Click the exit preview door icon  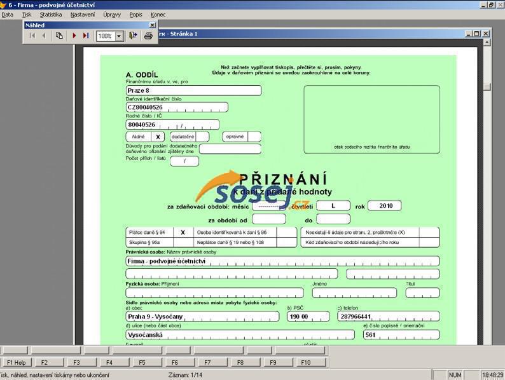(133, 36)
